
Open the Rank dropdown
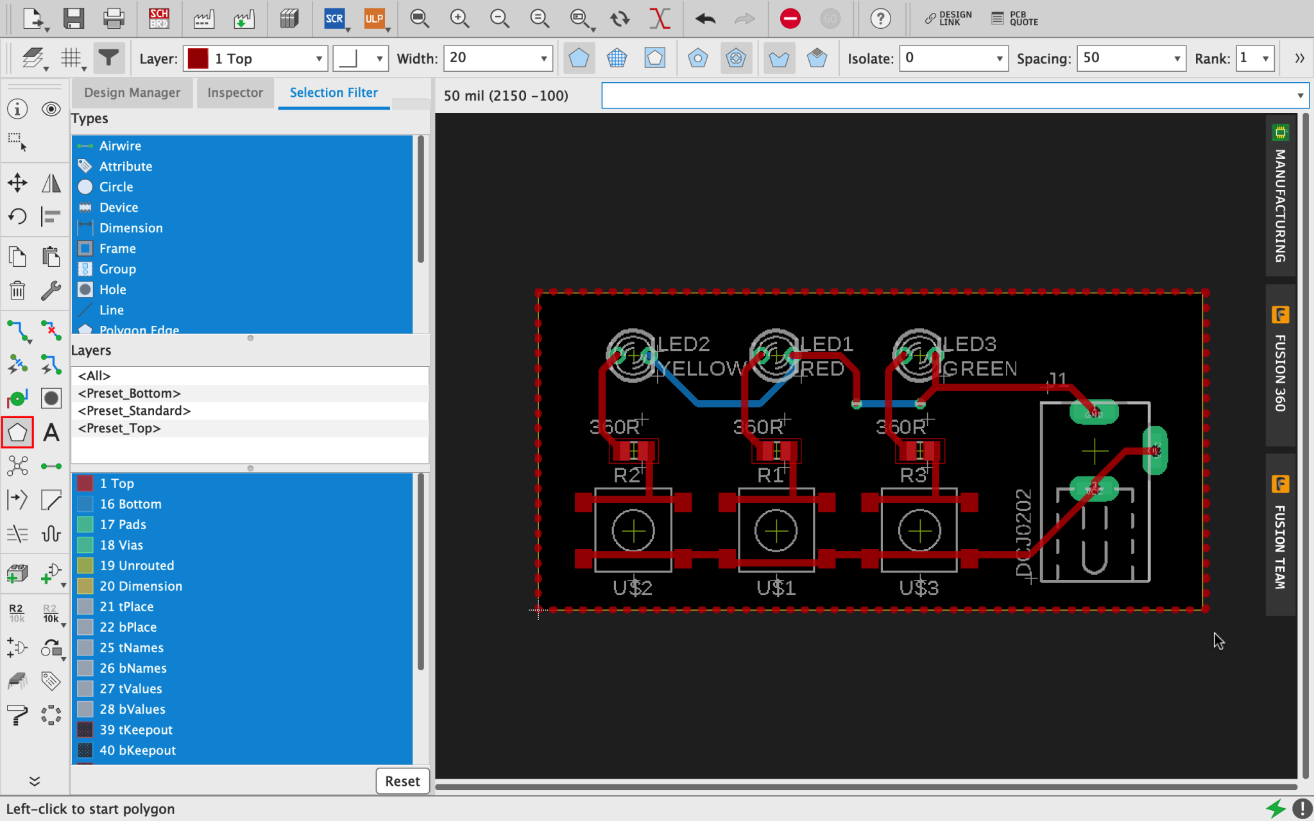1265,58
